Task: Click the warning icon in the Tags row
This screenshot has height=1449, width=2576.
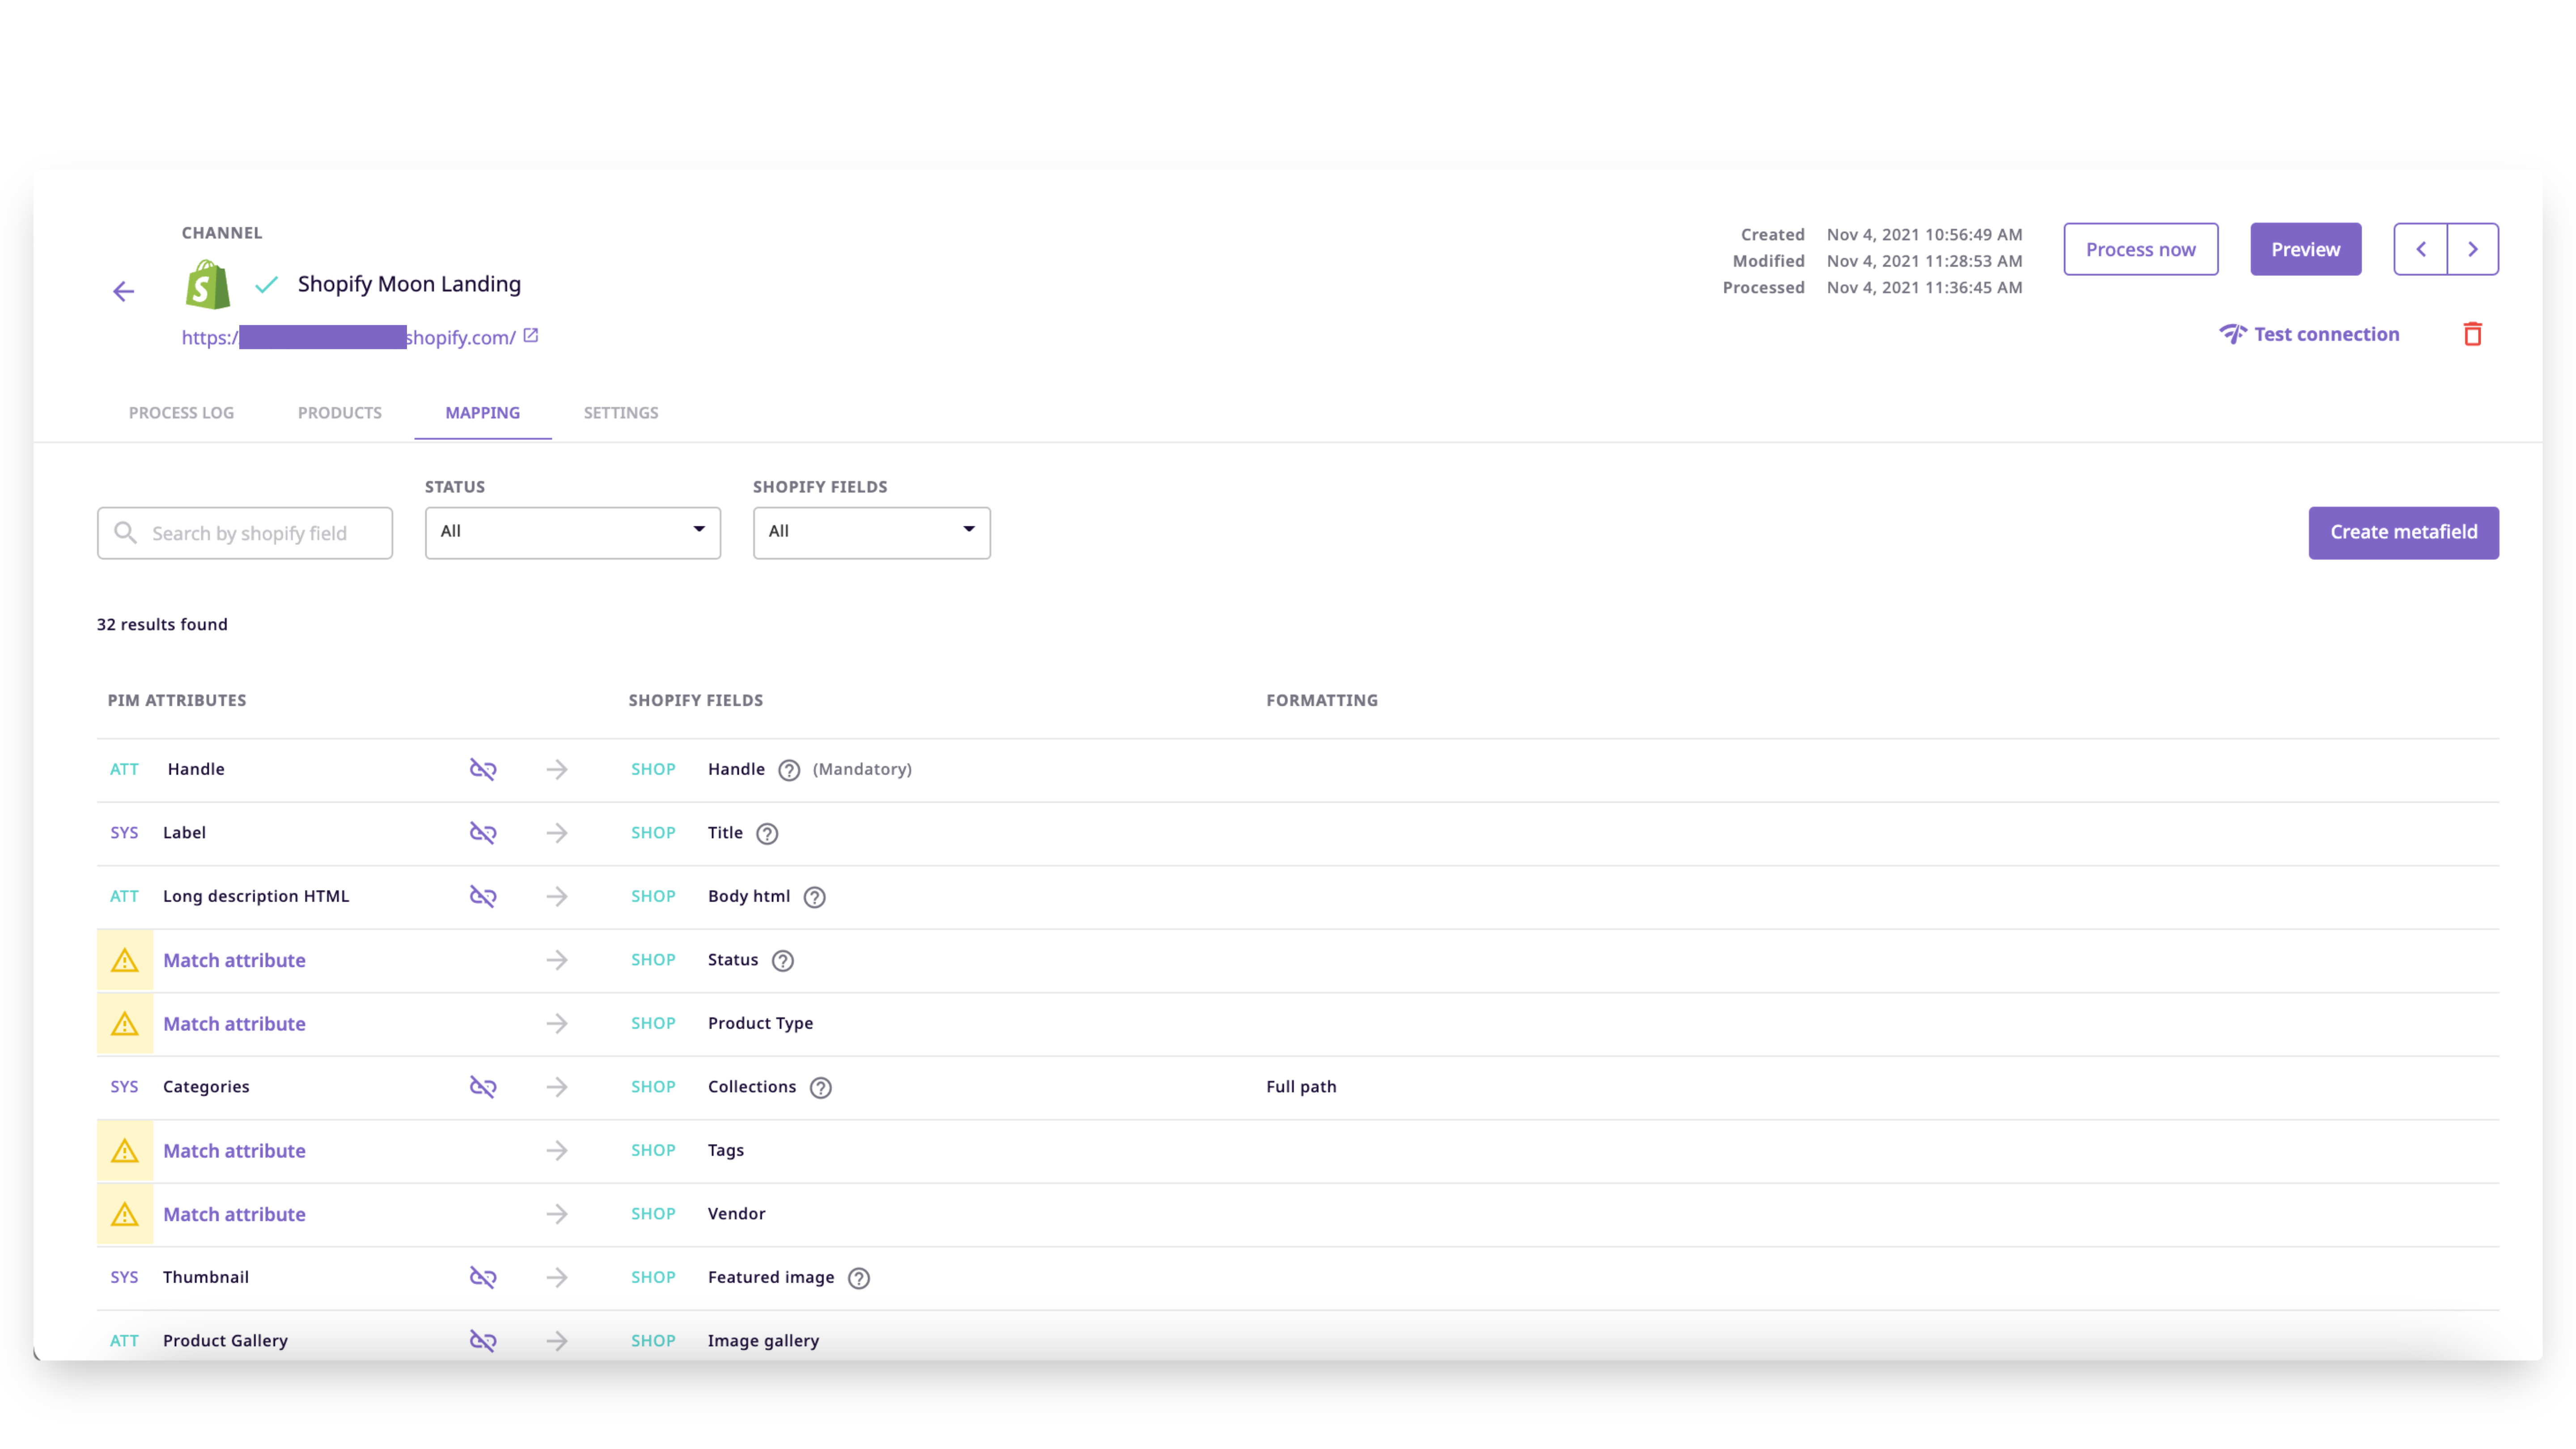Action: tap(125, 1151)
